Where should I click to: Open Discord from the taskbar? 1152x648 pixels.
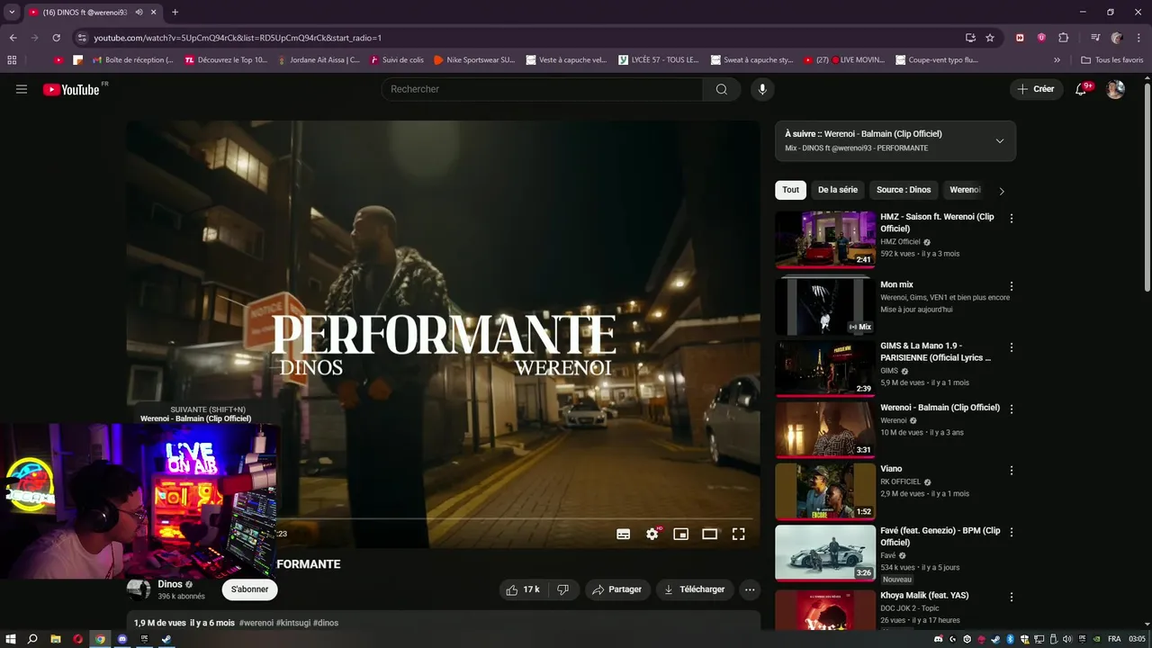click(122, 639)
